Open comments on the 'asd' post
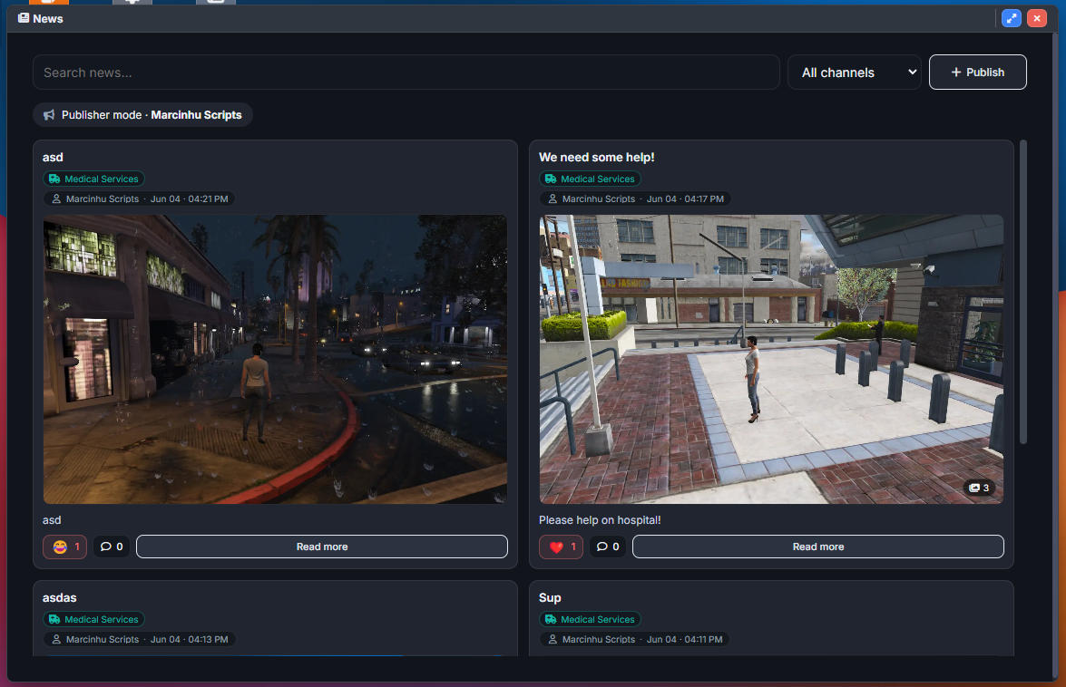 (112, 547)
